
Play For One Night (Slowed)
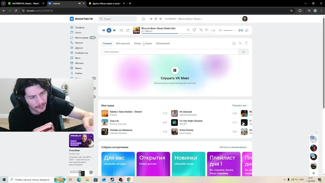point(204,123)
